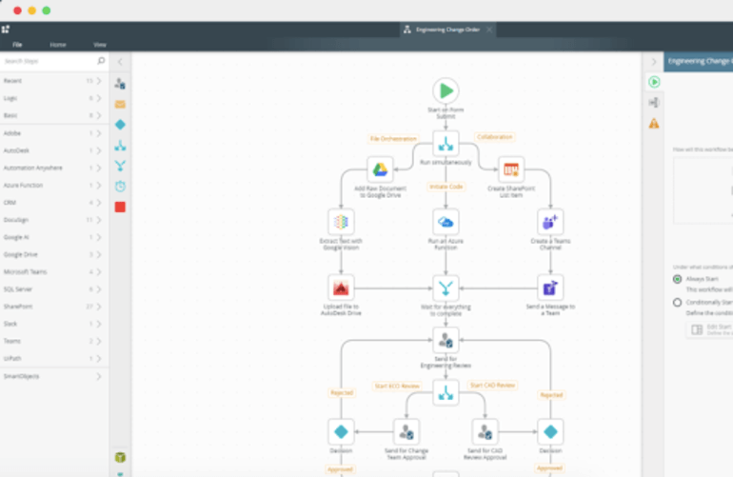Click the Start ECO Review line label
This screenshot has height=477, width=733.
397,387
